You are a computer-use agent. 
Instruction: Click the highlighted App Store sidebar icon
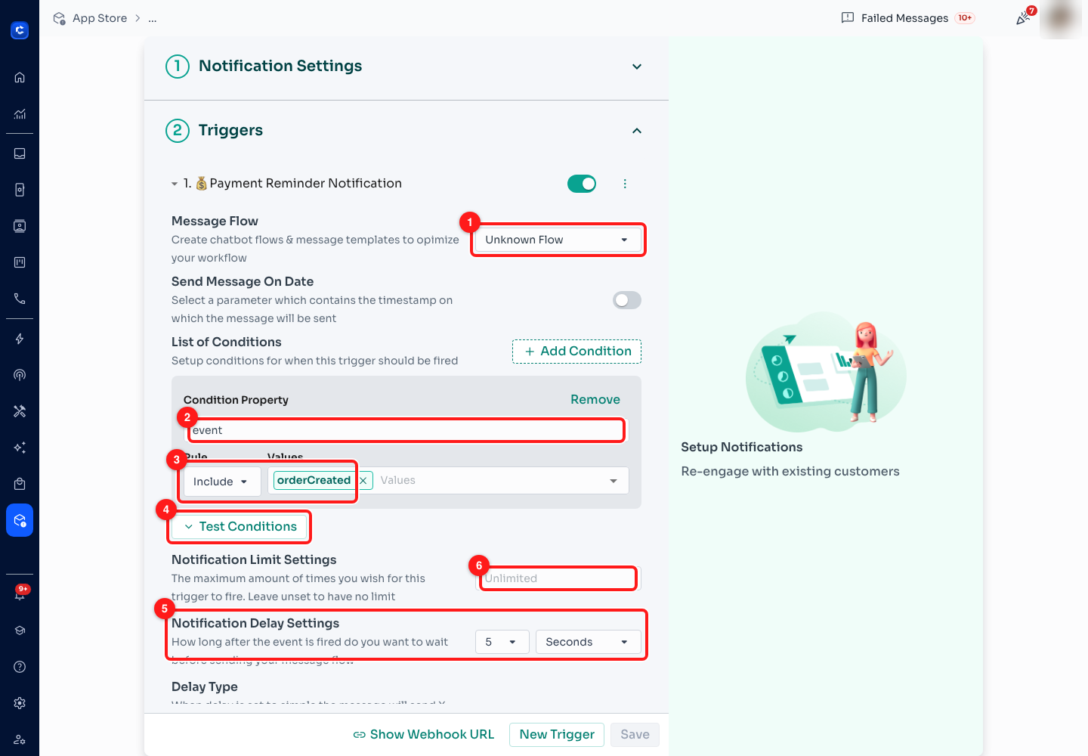coord(20,520)
